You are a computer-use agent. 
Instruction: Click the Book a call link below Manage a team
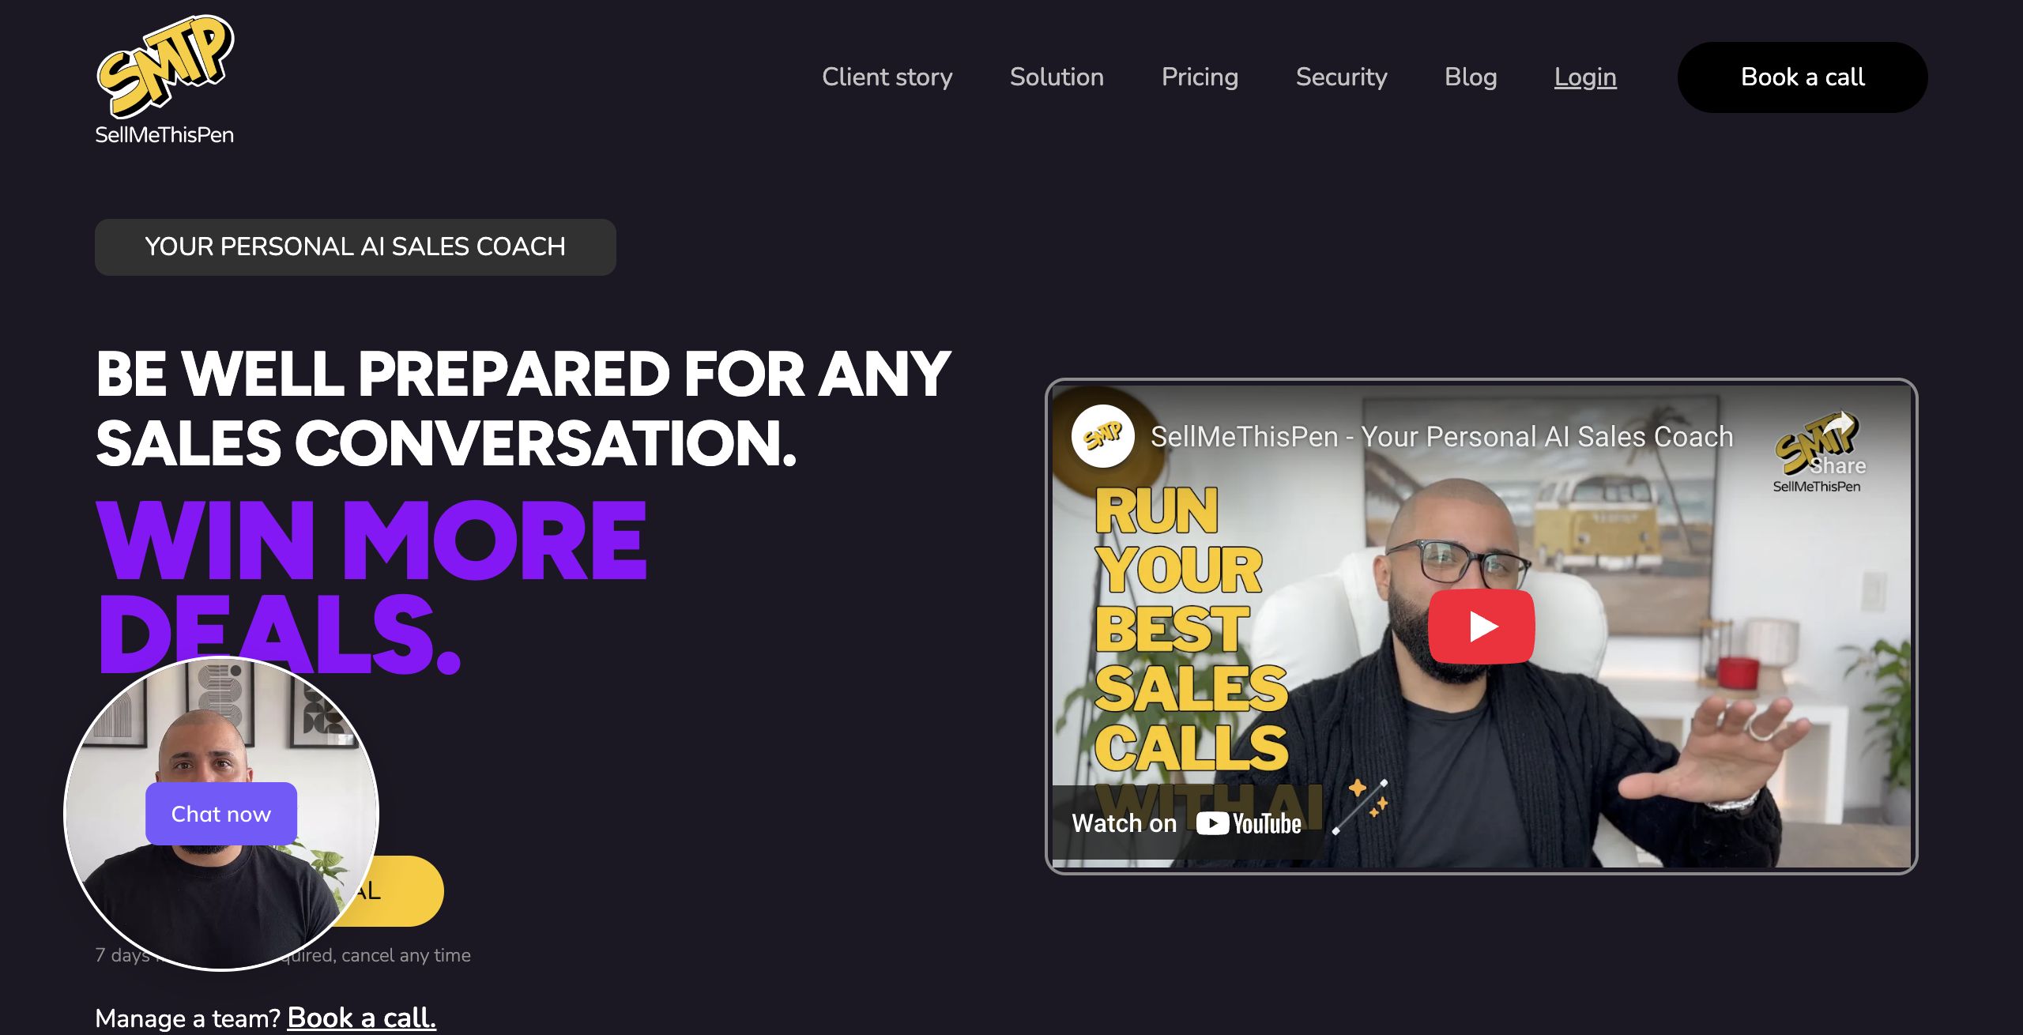pos(361,1018)
